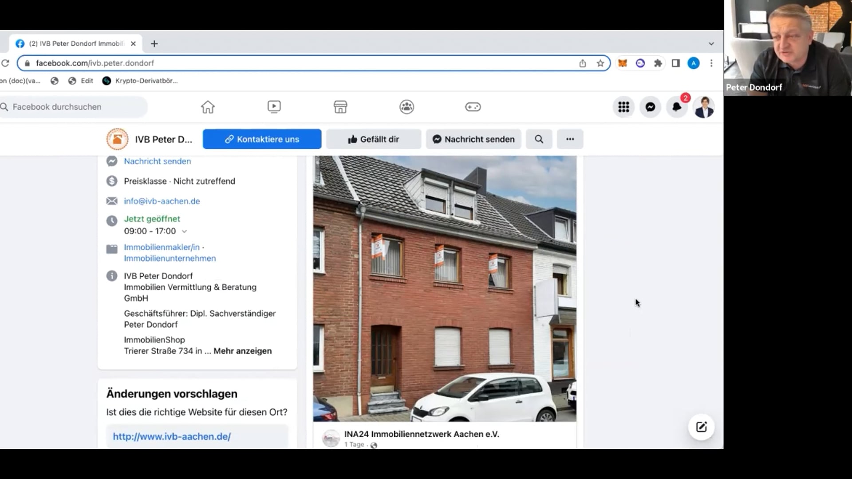Click in the Facebook durchsuchen search field
The height and width of the screenshot is (479, 852).
pos(73,107)
